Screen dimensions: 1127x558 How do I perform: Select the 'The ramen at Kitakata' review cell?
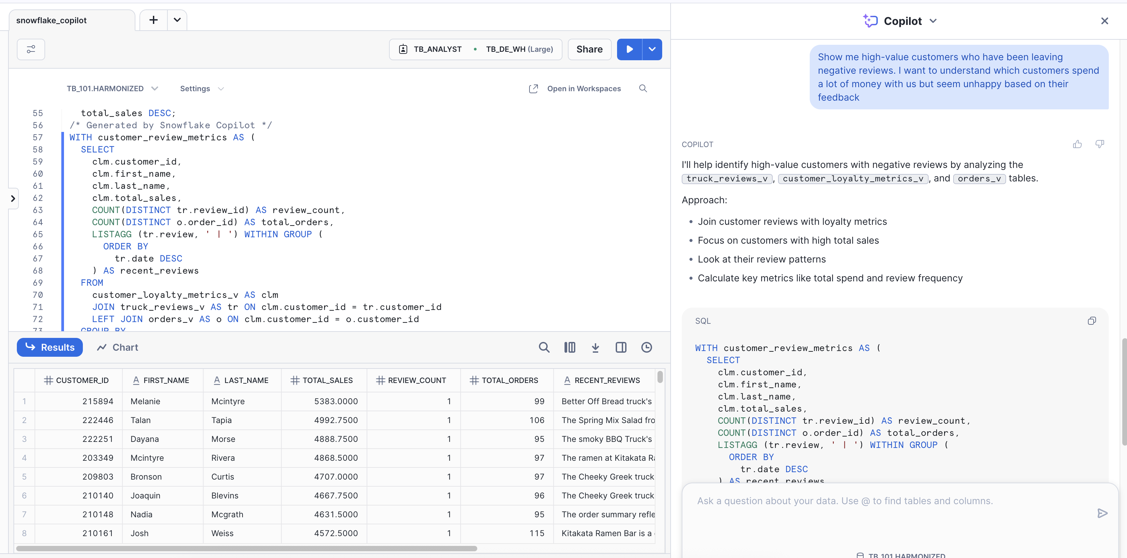point(604,458)
